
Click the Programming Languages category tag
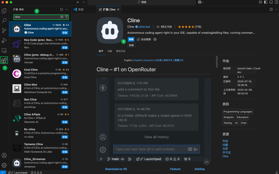[x=238, y=111]
